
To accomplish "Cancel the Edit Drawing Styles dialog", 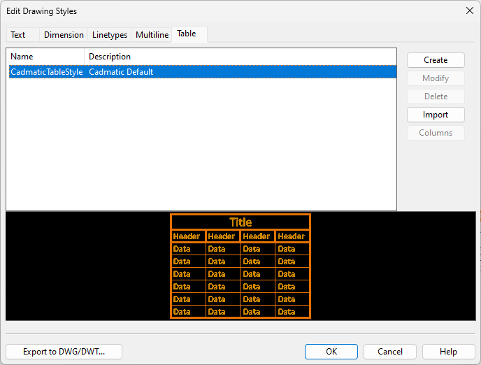I will click(x=390, y=352).
